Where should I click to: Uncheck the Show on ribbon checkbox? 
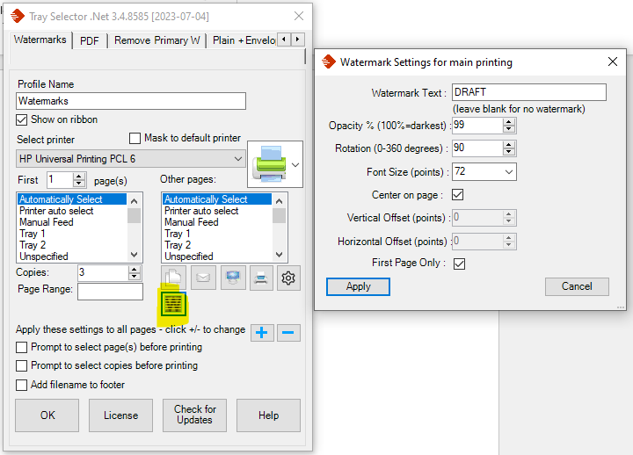click(x=23, y=119)
